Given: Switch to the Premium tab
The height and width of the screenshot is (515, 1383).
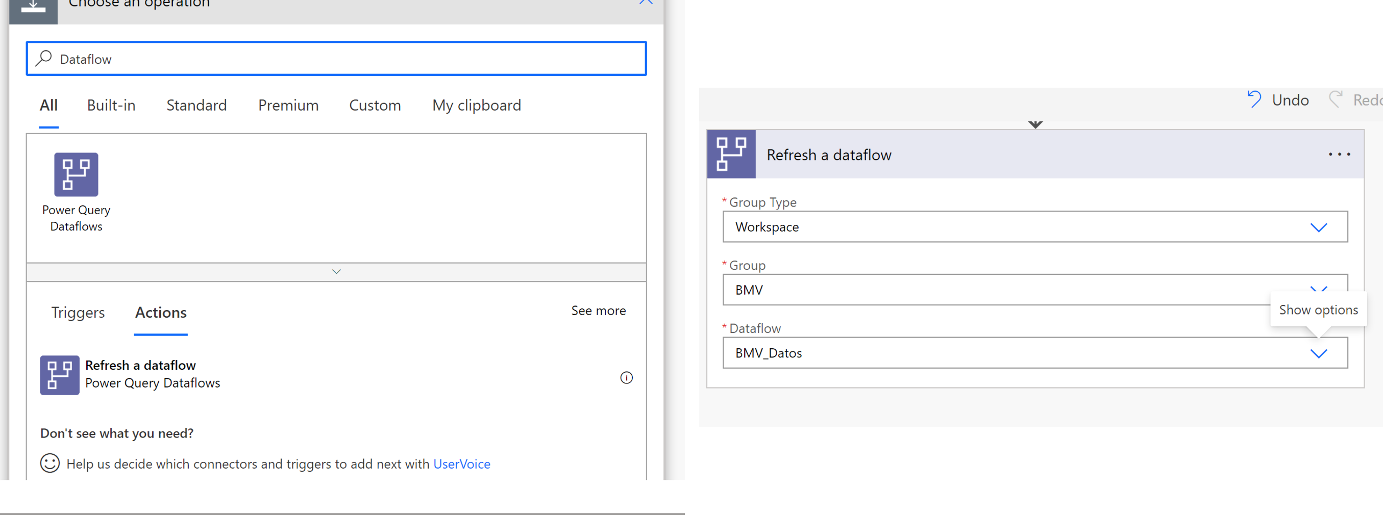Looking at the screenshot, I should tap(288, 105).
